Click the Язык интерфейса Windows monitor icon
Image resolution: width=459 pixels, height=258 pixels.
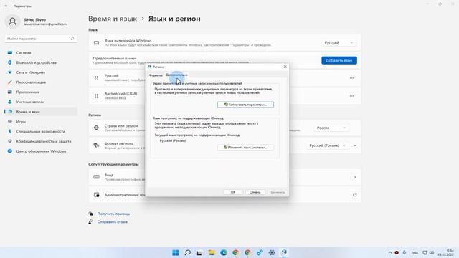click(96, 43)
